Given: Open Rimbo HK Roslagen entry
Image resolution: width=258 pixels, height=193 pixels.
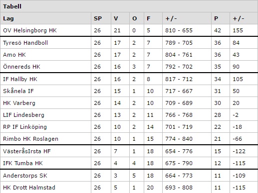Looking at the screenshot, I should [30, 139].
